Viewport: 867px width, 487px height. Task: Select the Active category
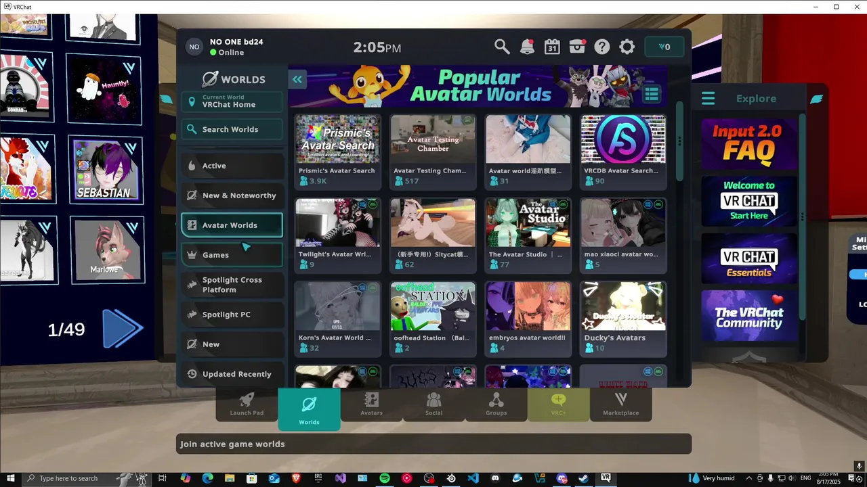[x=232, y=166]
